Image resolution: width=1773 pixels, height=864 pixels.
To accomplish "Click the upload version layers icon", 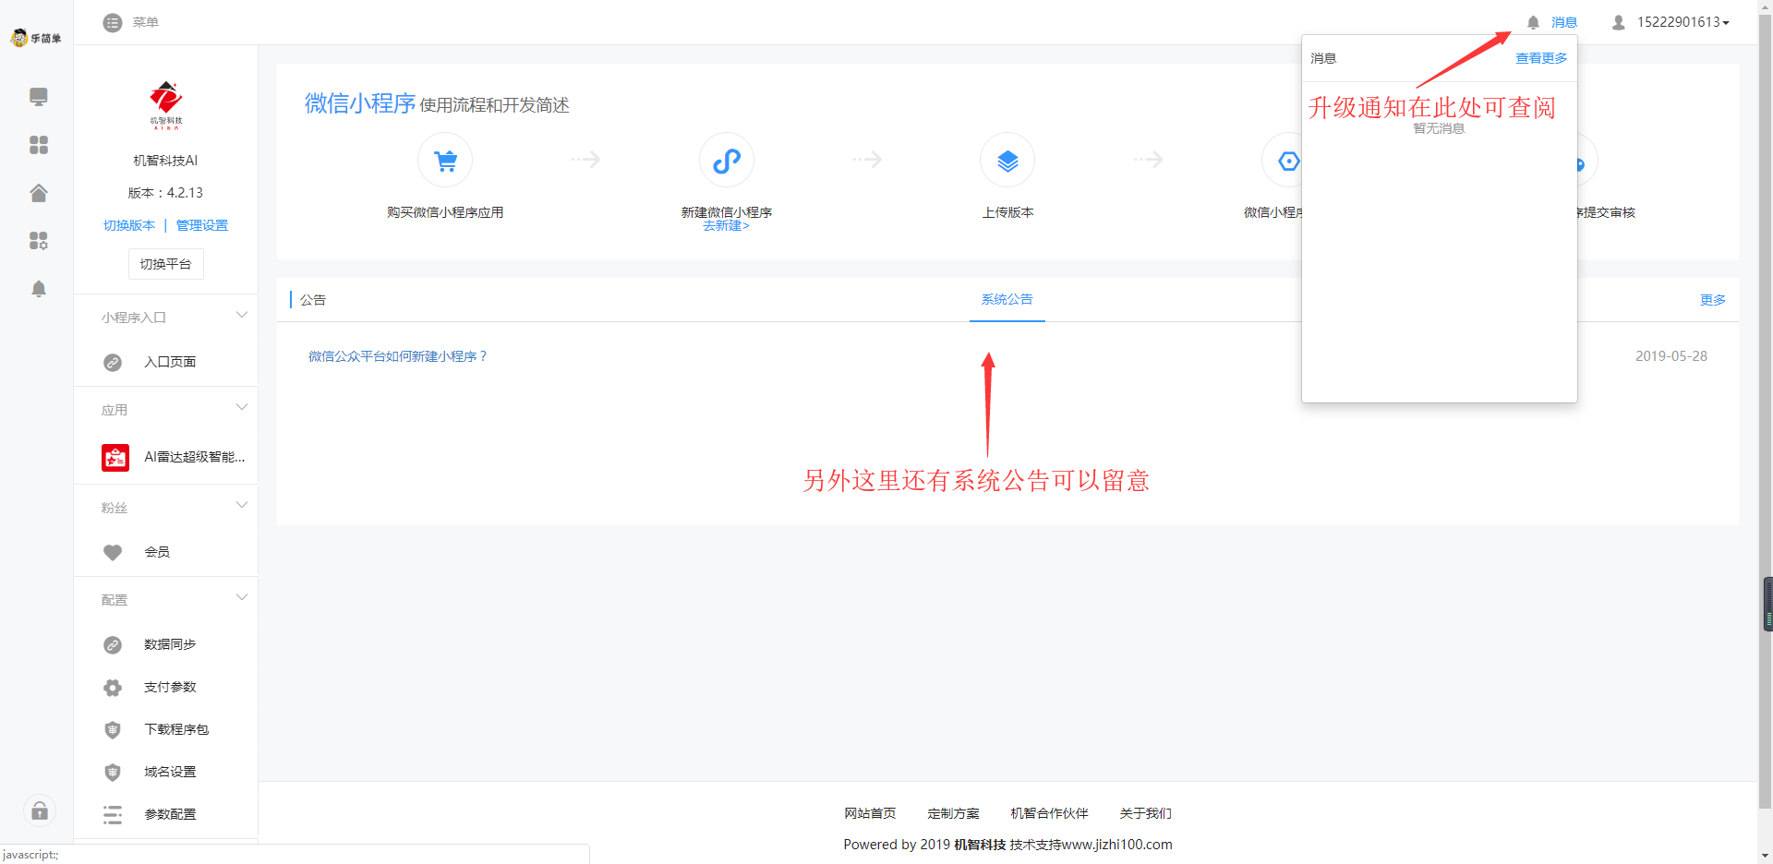I will pos(1007,161).
